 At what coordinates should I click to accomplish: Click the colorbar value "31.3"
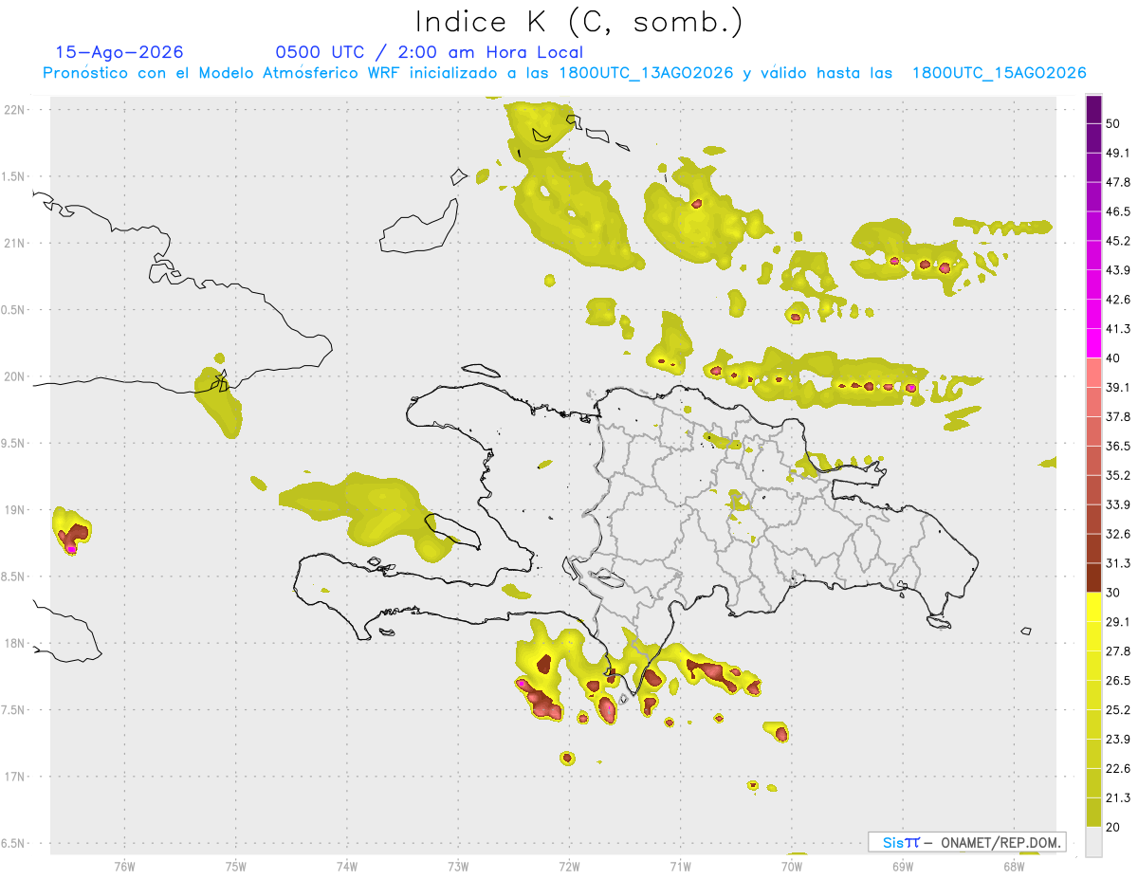[x=1118, y=563]
